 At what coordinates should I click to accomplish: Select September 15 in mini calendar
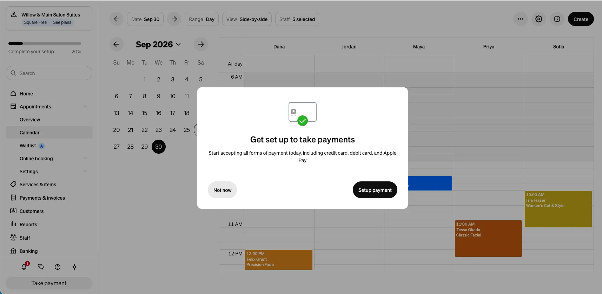click(x=145, y=113)
